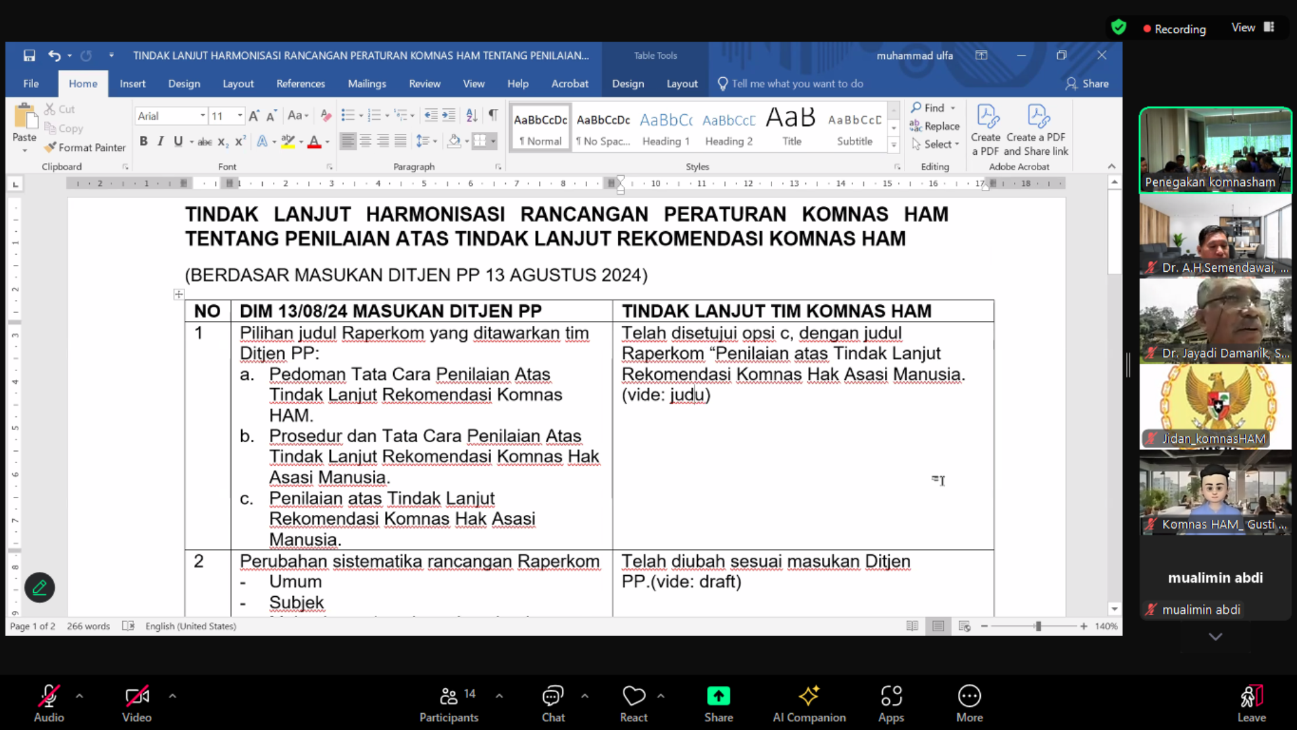The image size is (1297, 730).
Task: Start AI Companion in Zoom
Action: point(809,704)
